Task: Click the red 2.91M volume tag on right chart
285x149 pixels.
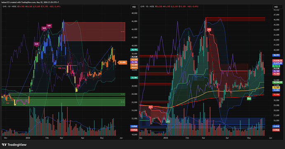Action: (276, 130)
